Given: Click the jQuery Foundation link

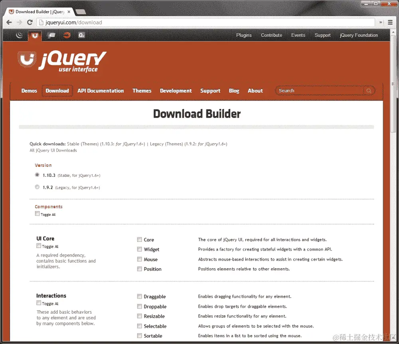Looking at the screenshot, I should [358, 35].
